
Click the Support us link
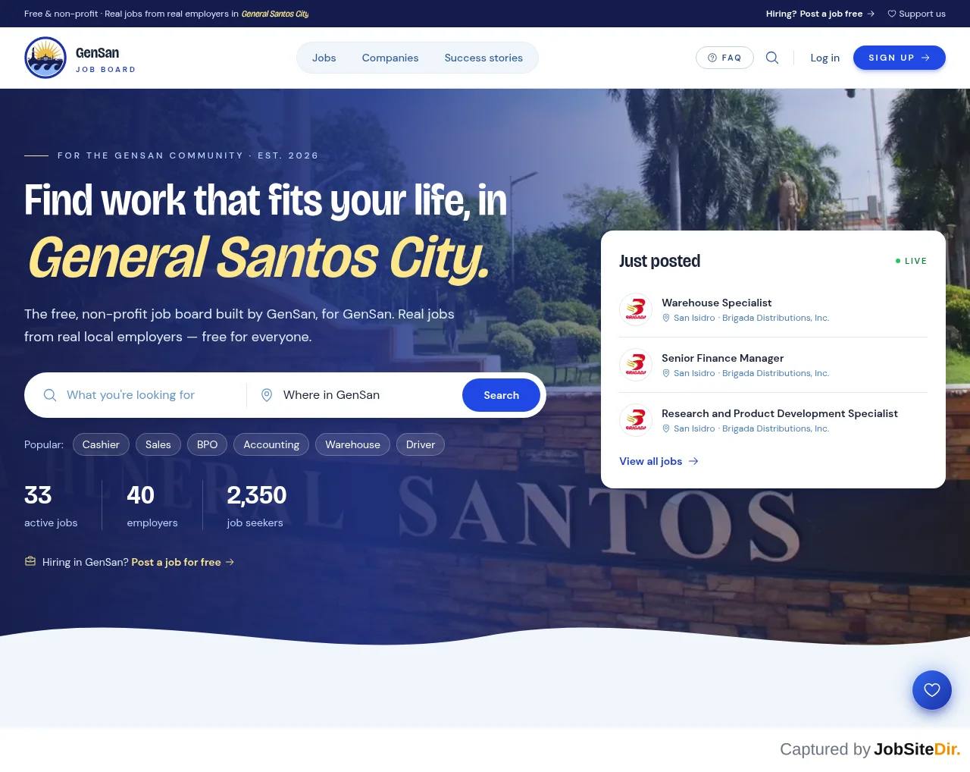916,14
